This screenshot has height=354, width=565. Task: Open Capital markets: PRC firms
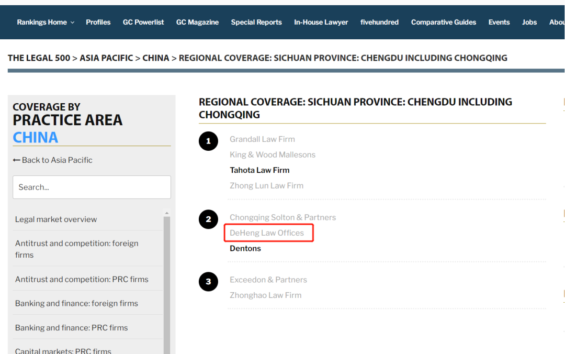63,350
